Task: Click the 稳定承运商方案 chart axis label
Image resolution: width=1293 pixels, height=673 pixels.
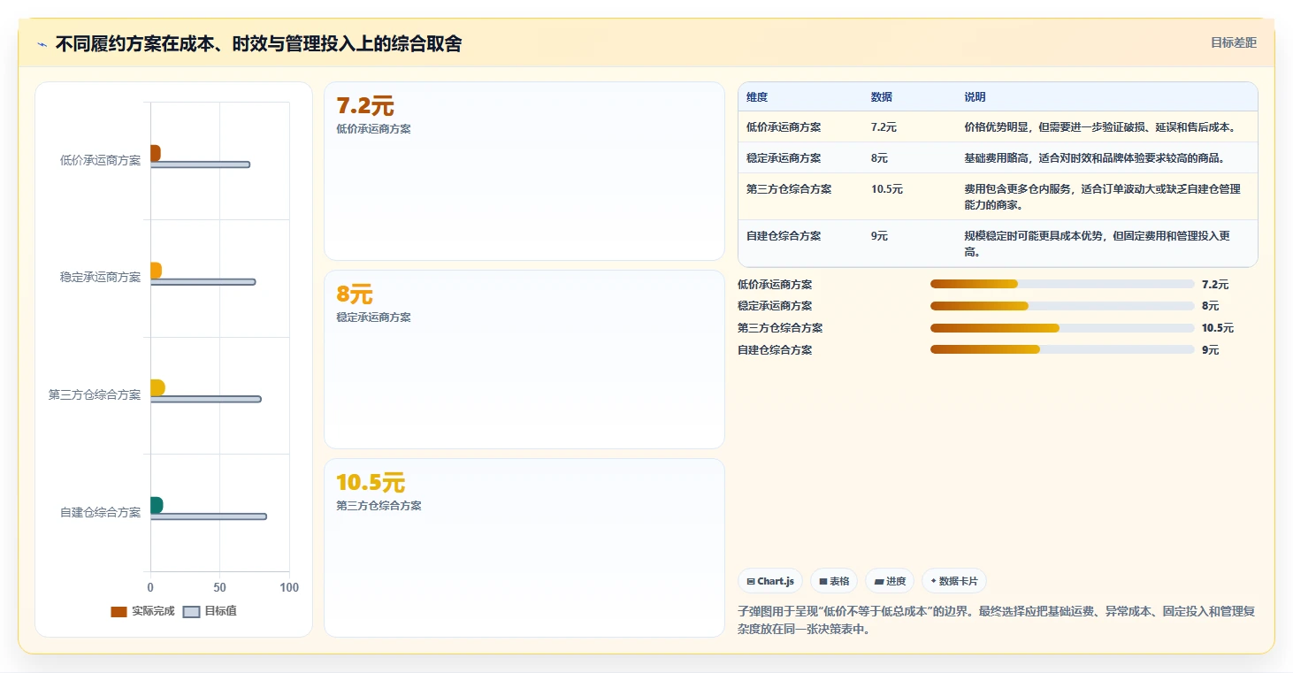Action: (100, 277)
